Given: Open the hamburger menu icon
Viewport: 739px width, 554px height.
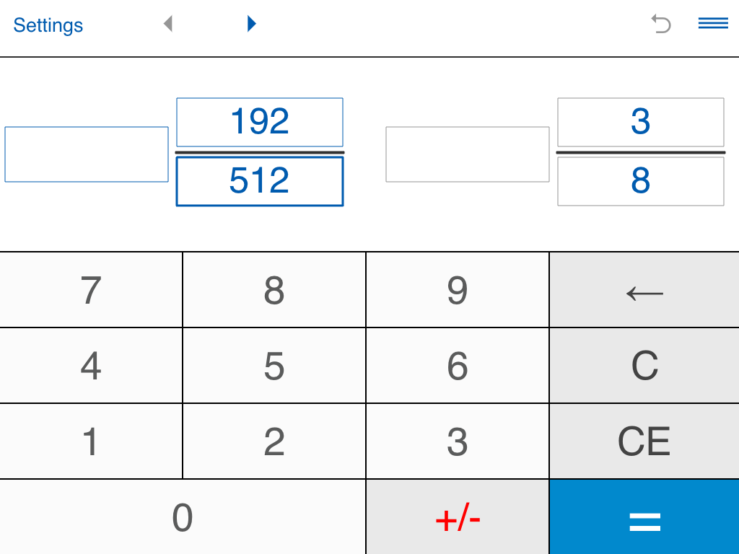Looking at the screenshot, I should click(x=713, y=24).
